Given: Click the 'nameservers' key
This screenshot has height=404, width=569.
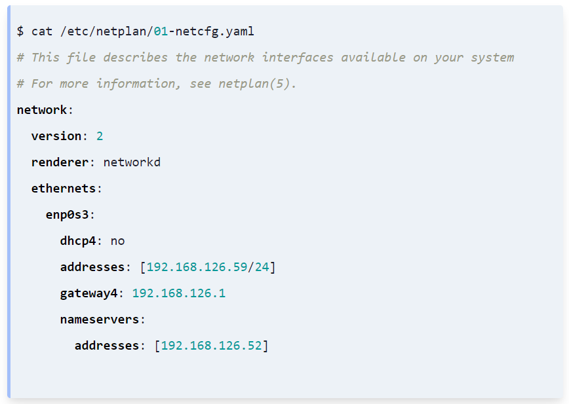Looking at the screenshot, I should [x=100, y=320].
